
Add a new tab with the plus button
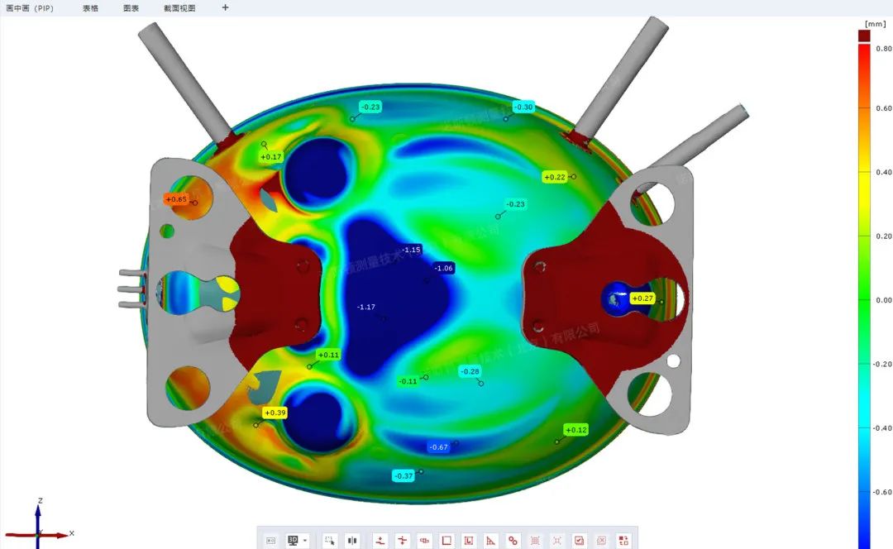click(225, 7)
